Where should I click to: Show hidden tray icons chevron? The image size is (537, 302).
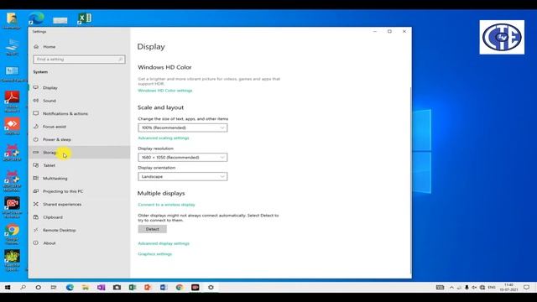click(x=451, y=287)
